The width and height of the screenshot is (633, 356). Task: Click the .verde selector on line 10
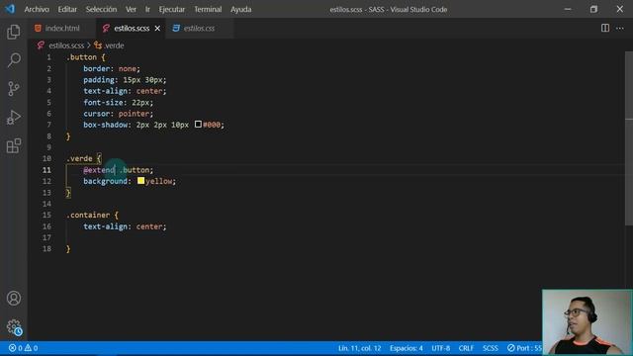[79, 158]
